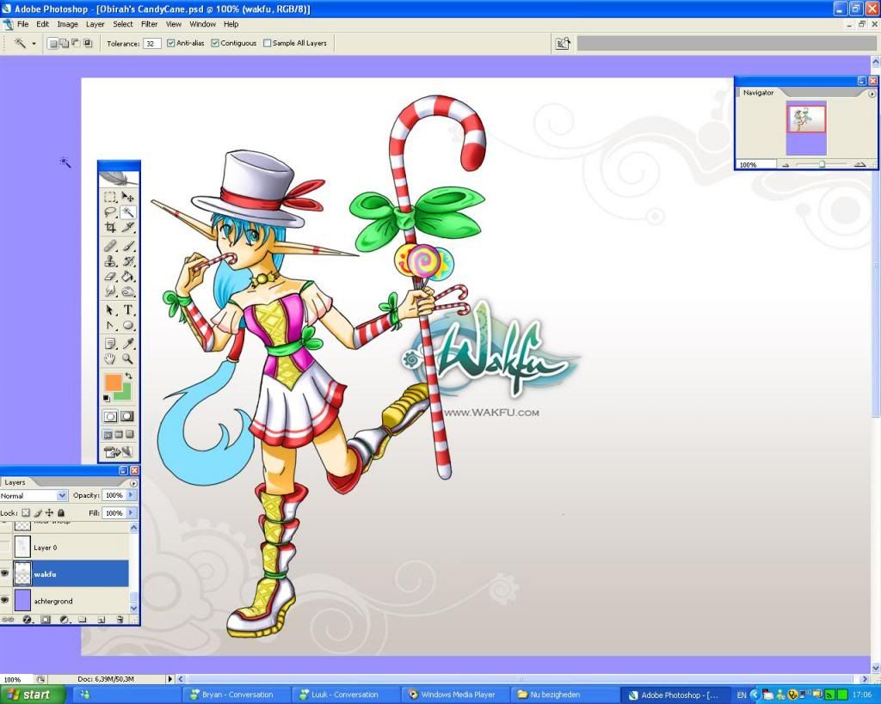The height and width of the screenshot is (704, 881).
Task: Switch to the Navigator tab
Action: click(x=758, y=93)
